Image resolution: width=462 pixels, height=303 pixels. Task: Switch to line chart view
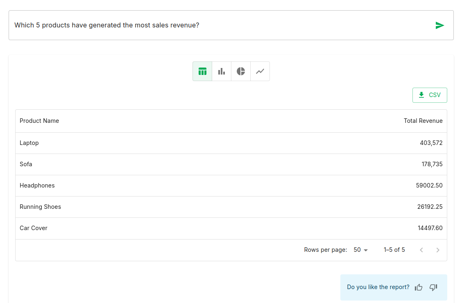(x=260, y=71)
